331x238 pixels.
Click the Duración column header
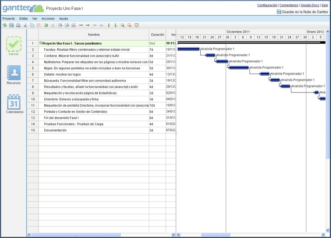pyautogui.click(x=157, y=35)
